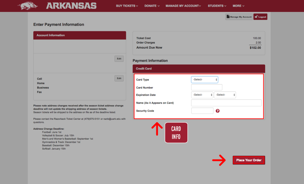This screenshot has height=184, width=304.
Task: Click the Razorback hog logo
Action: point(27,6)
